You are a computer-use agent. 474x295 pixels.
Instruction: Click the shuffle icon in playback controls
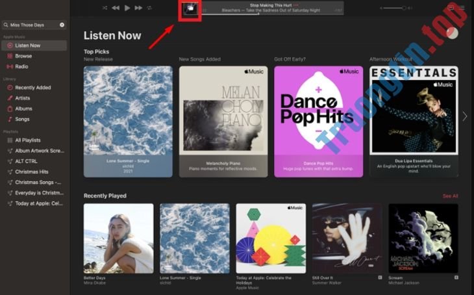[105, 8]
